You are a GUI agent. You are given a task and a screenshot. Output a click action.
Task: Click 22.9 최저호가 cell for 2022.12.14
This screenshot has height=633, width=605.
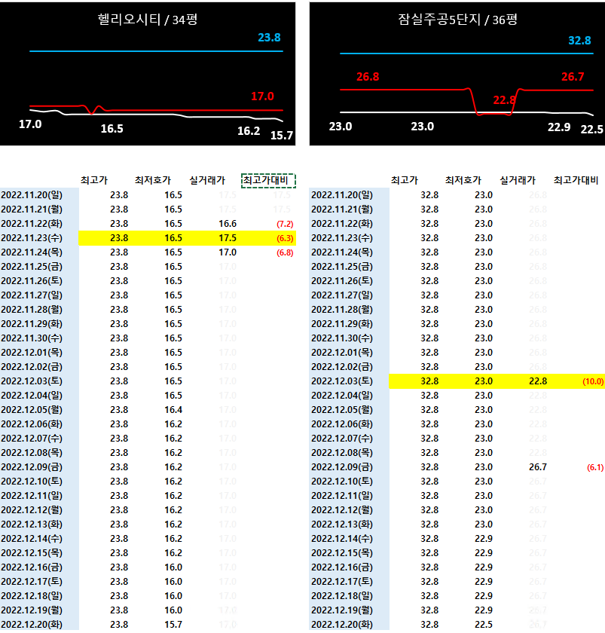pos(484,539)
